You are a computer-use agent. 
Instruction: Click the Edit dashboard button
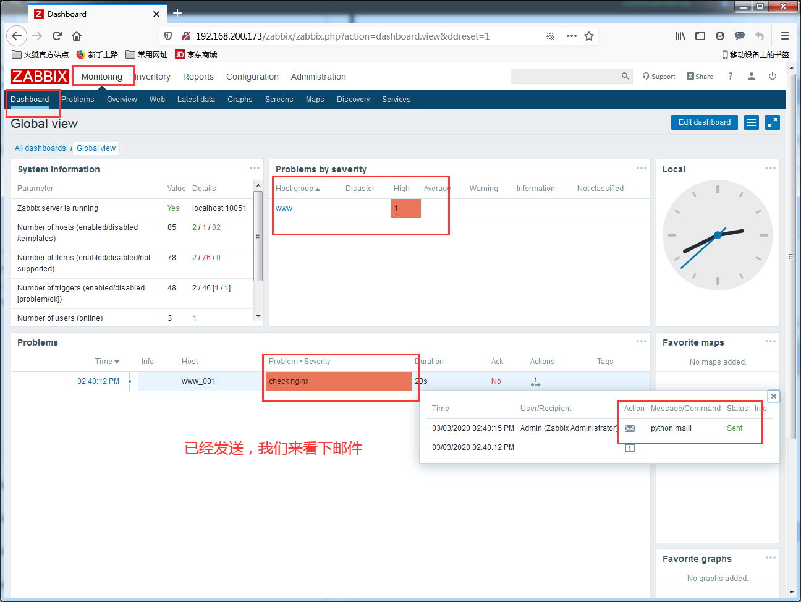pos(705,122)
